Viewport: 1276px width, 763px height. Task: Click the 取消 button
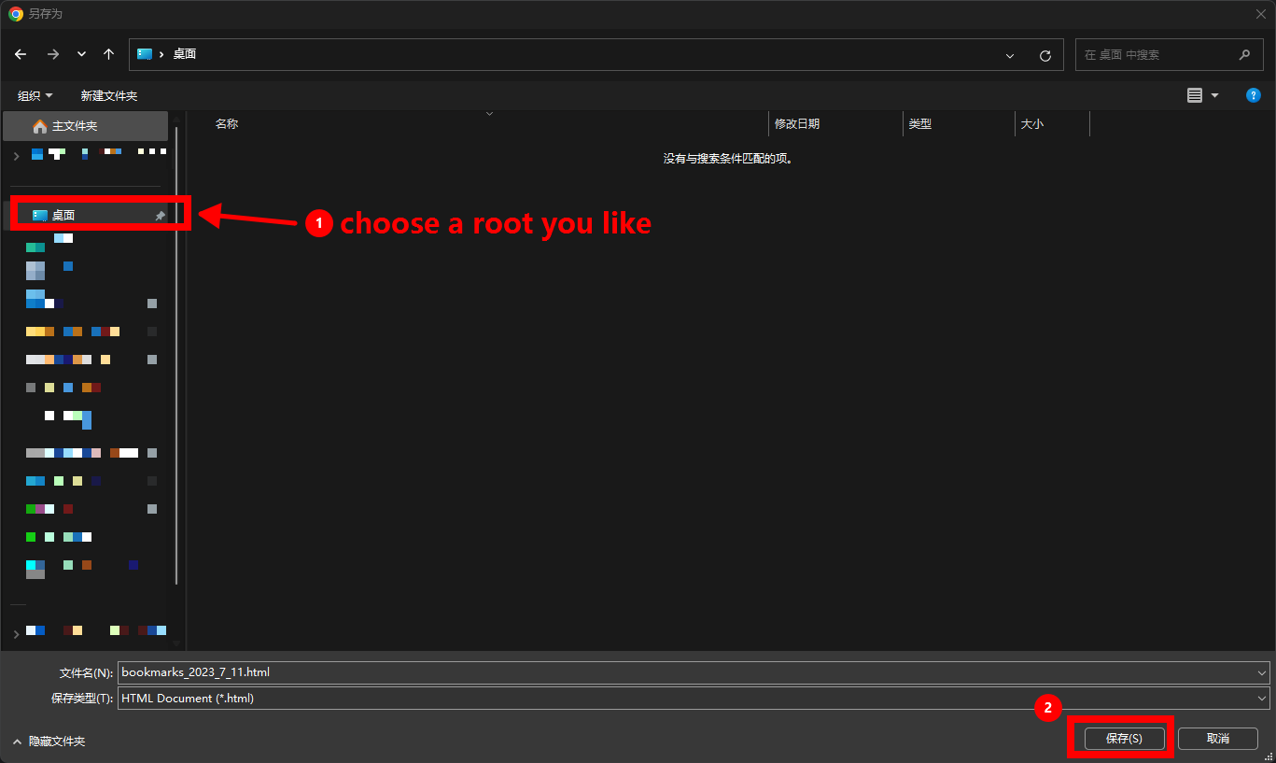tap(1217, 739)
